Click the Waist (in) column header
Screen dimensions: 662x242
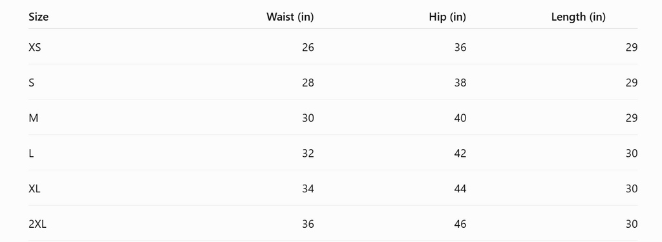click(290, 17)
